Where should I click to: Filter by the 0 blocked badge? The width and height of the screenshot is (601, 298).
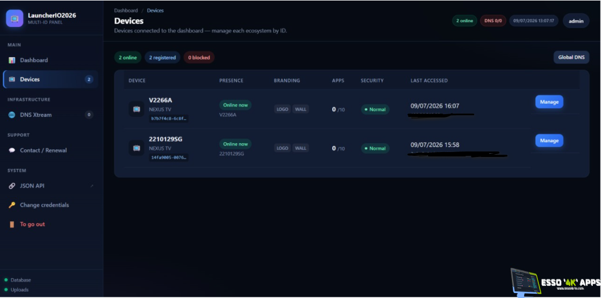199,58
